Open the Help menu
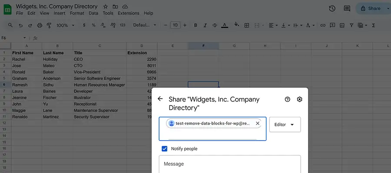 149,13
